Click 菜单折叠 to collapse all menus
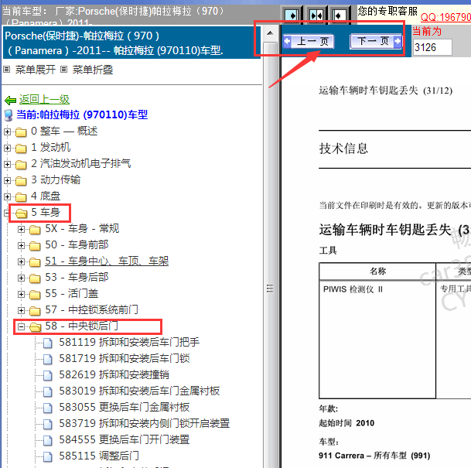This screenshot has width=471, height=468. (93, 70)
